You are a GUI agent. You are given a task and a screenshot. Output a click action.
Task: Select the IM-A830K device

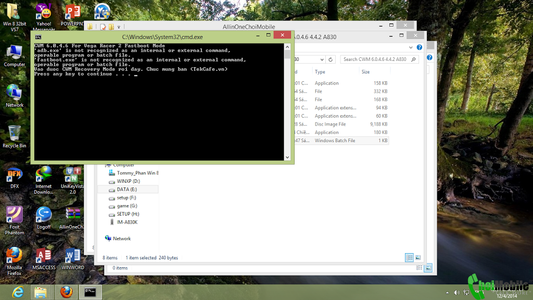[x=123, y=222]
